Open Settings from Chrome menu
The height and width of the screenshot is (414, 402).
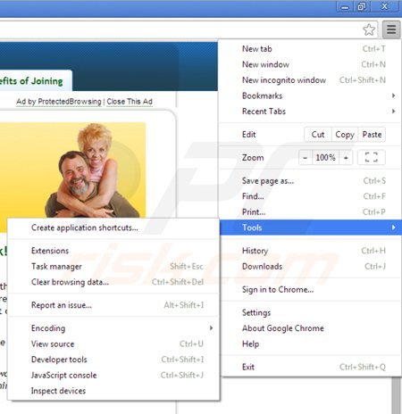[310, 312]
